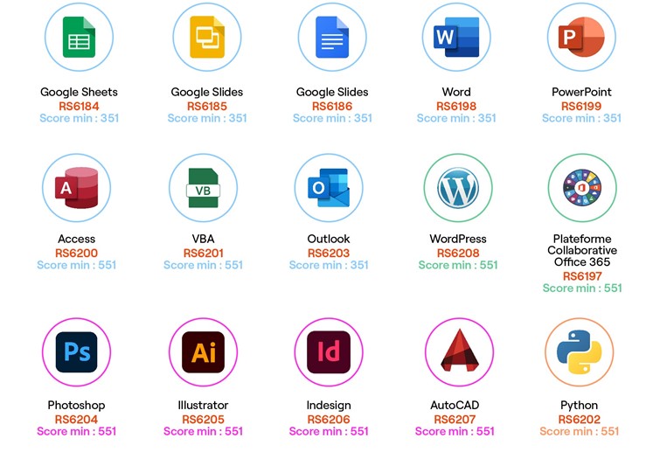Open the InDesign Id icon
The image size is (646, 452).
[x=329, y=351]
